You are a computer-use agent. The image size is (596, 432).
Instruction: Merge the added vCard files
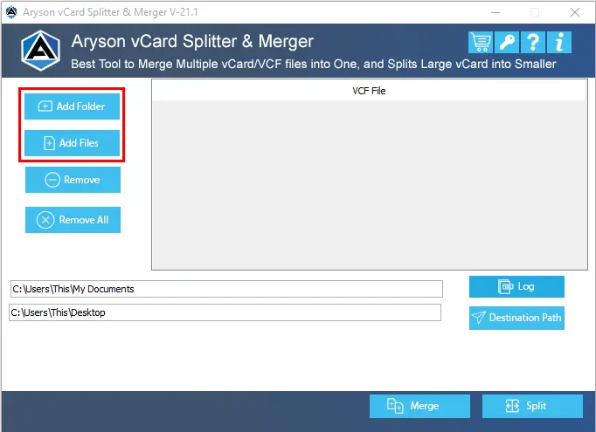[419, 406]
